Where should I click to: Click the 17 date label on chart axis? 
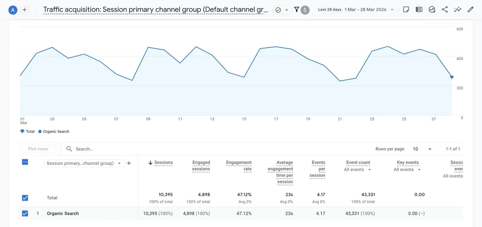click(x=276, y=119)
